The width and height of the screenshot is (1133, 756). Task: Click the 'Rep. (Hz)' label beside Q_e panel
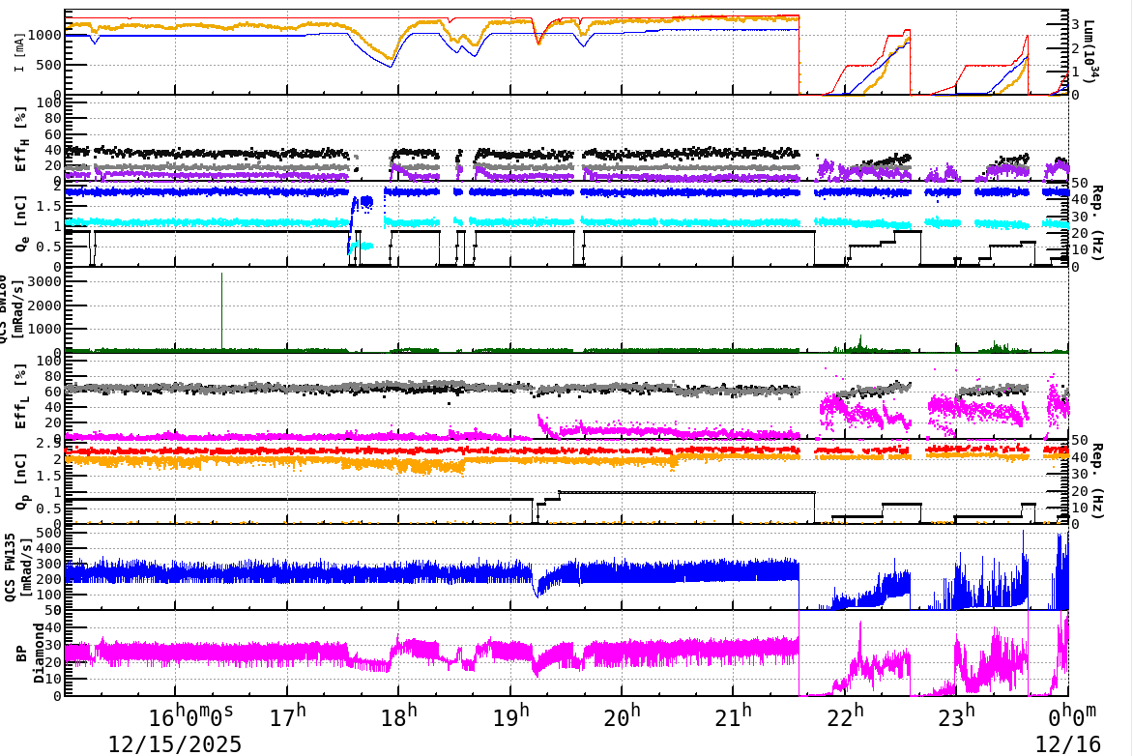1097,223
